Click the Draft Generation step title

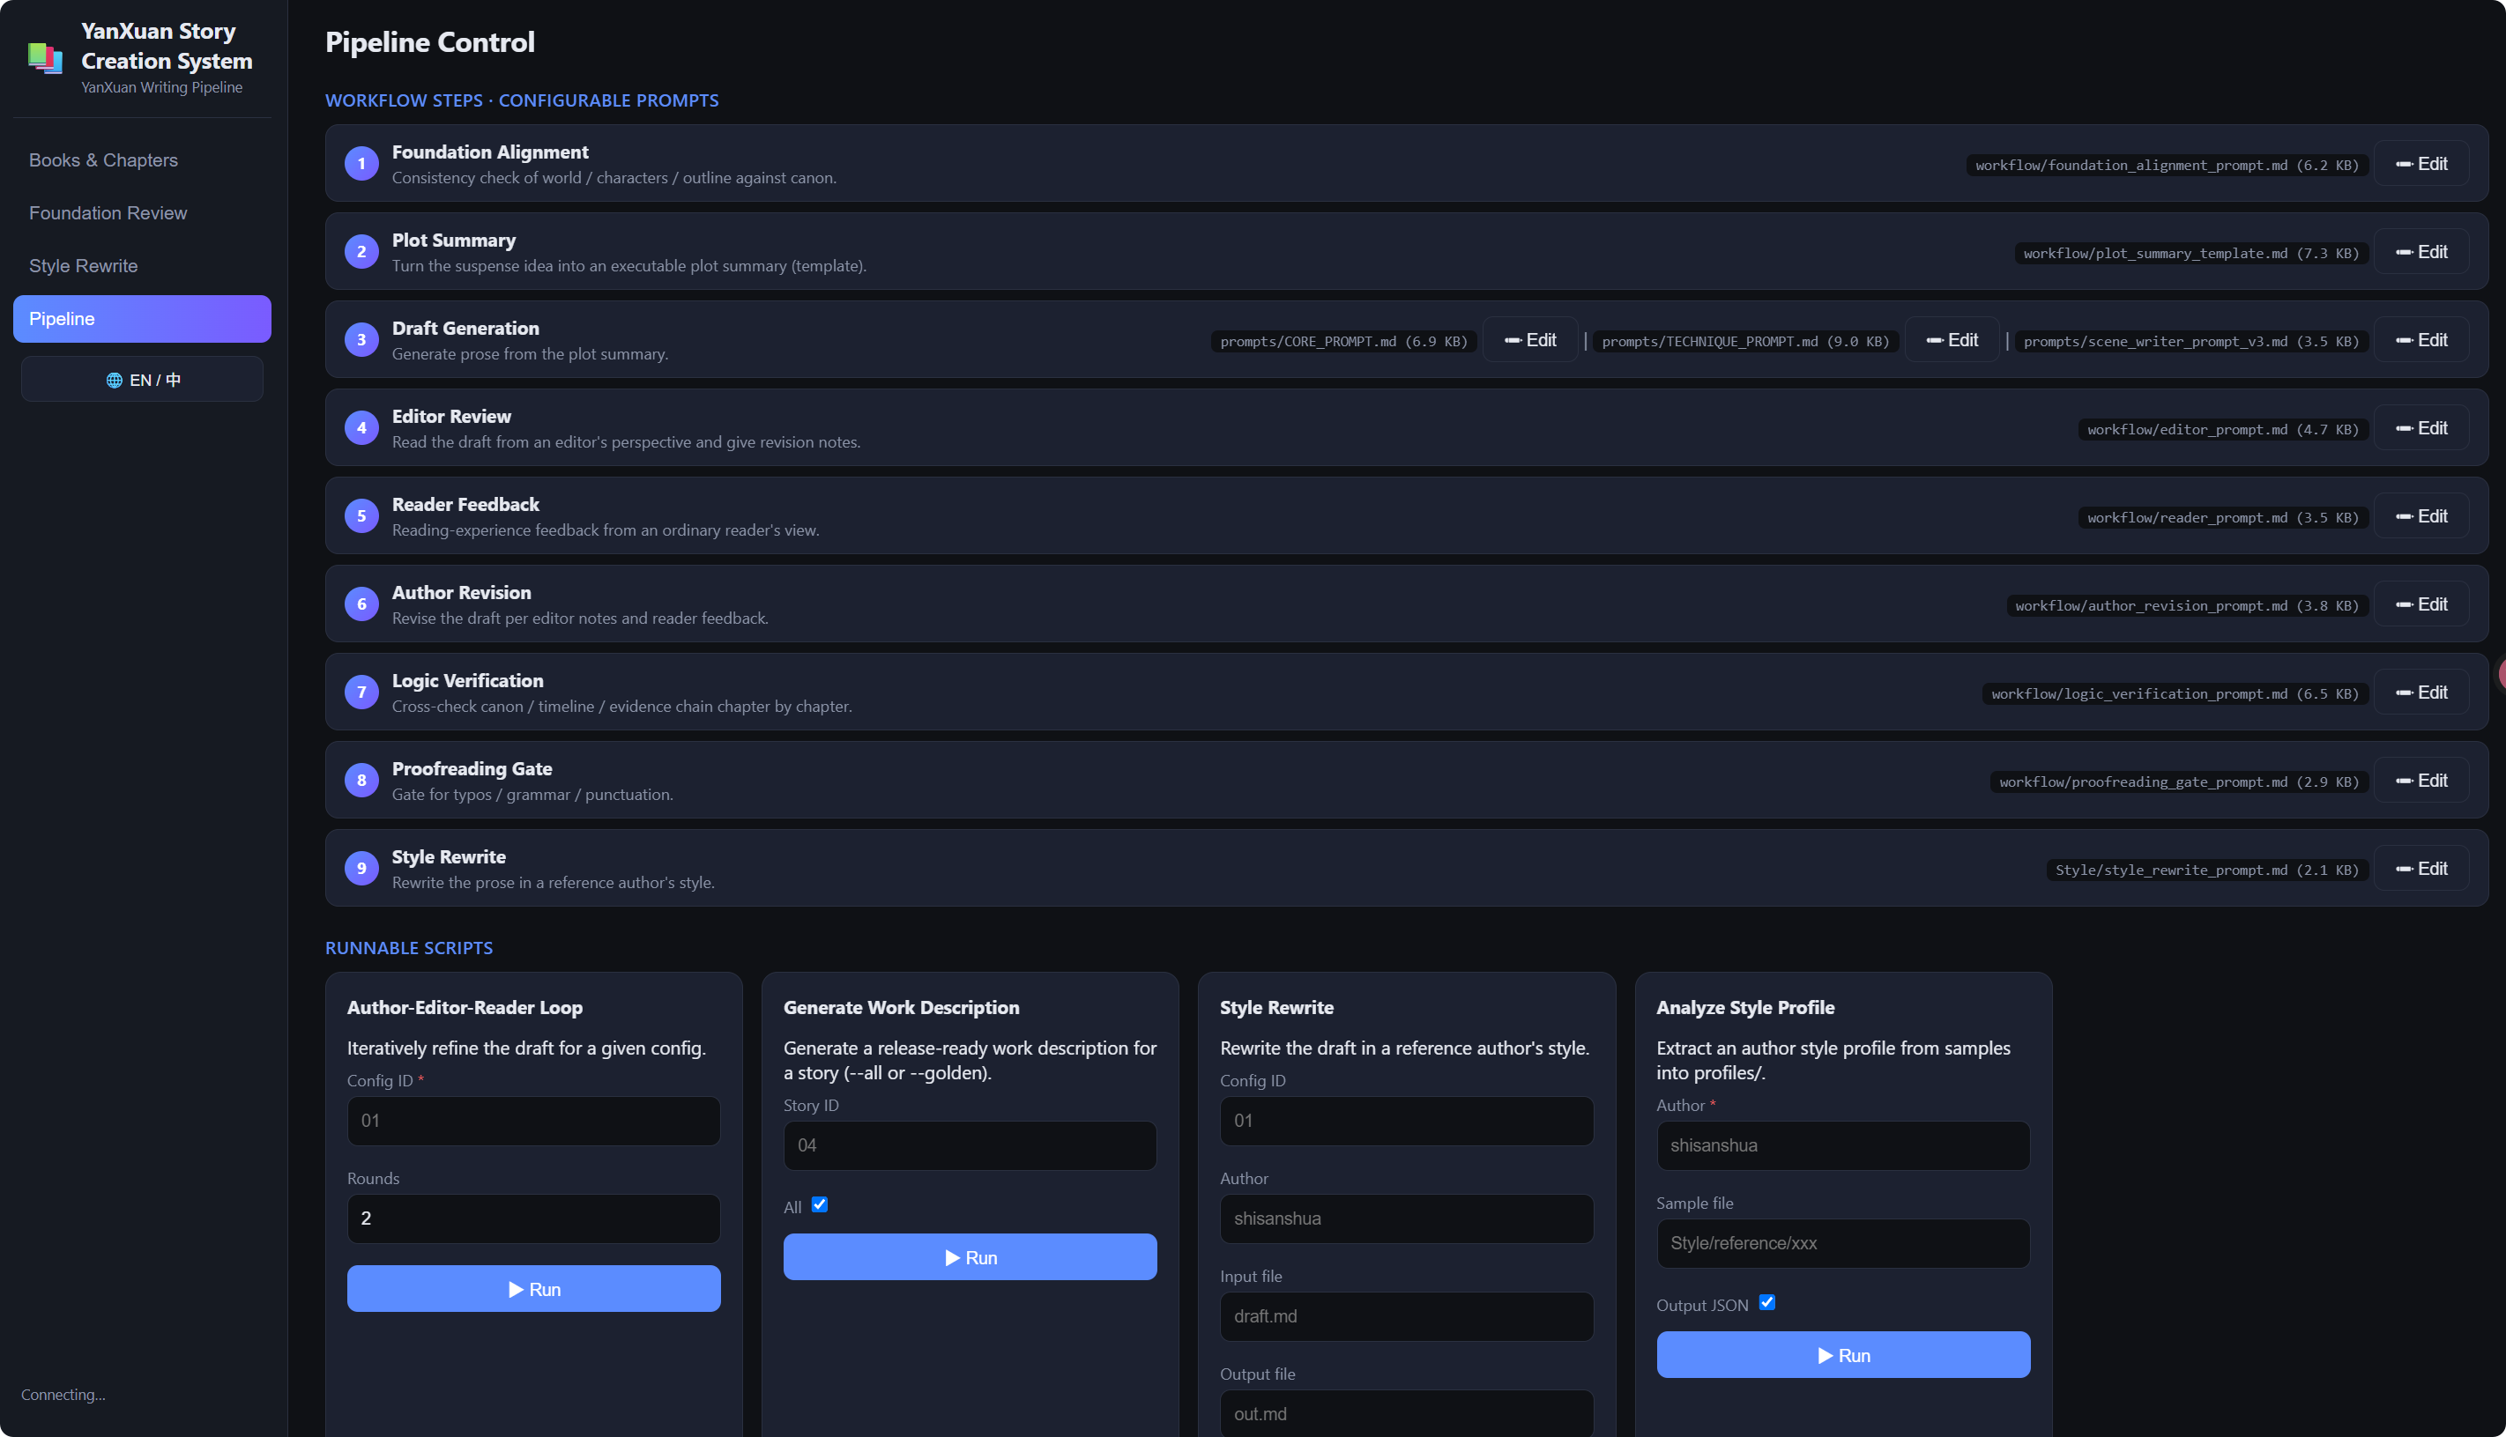point(465,328)
